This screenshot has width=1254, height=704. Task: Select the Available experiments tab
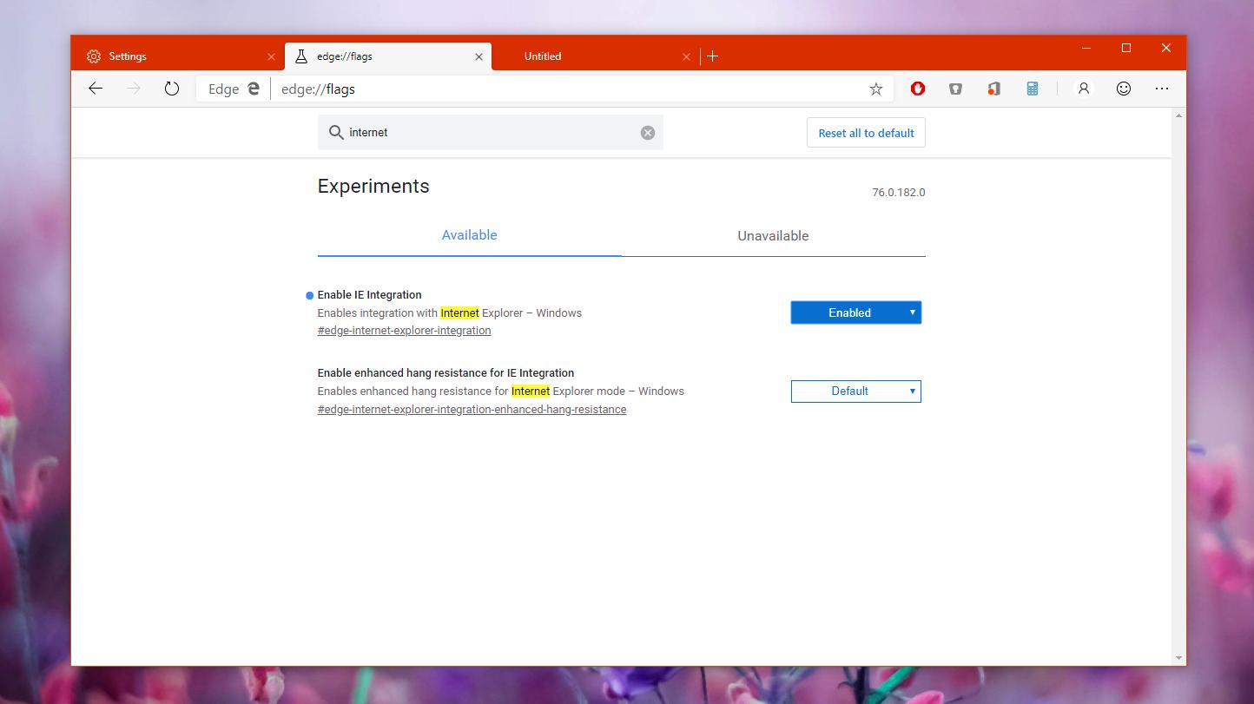469,235
